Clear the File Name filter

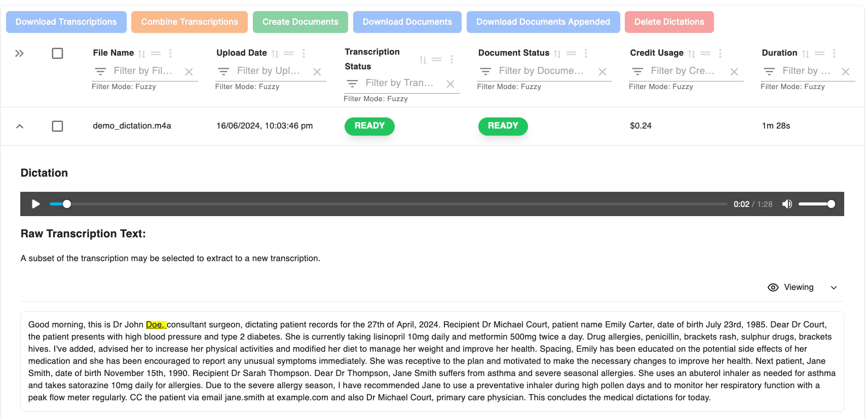pos(189,72)
